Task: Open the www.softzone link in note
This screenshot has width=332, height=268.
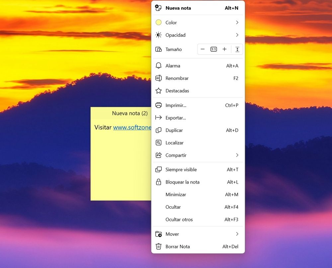Action: (132, 128)
